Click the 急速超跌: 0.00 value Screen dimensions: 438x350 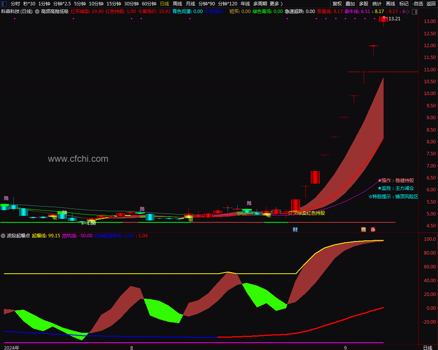click(x=300, y=12)
